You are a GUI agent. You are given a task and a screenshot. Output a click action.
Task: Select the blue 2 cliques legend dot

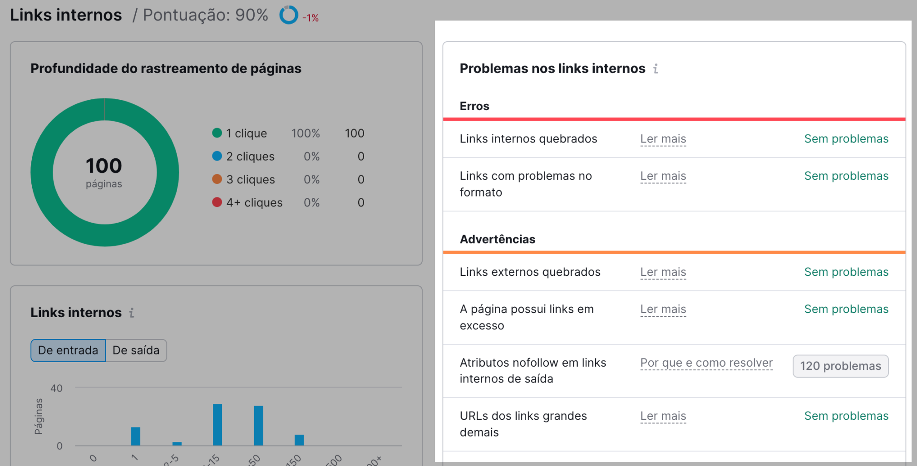[x=217, y=156]
